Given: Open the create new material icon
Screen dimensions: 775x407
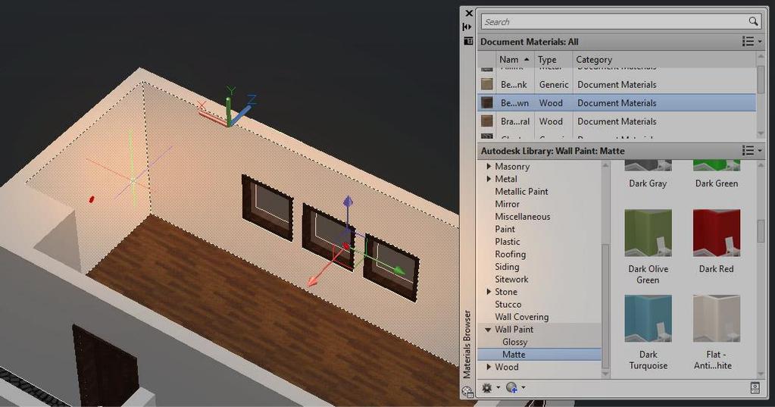Looking at the screenshot, I should (x=511, y=388).
